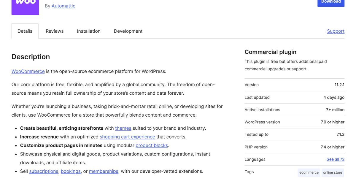The height and width of the screenshot is (178, 356).
Task: Visit the shopping cart experience link
Action: pyautogui.click(x=127, y=137)
